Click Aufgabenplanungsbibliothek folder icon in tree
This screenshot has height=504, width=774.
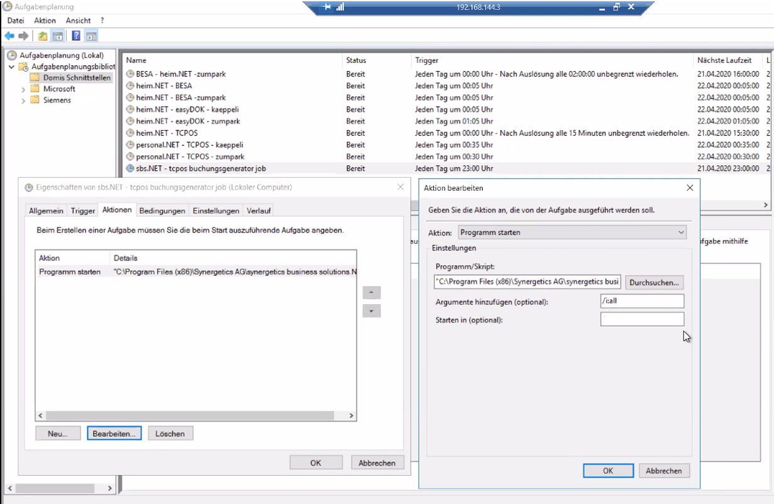(x=23, y=67)
